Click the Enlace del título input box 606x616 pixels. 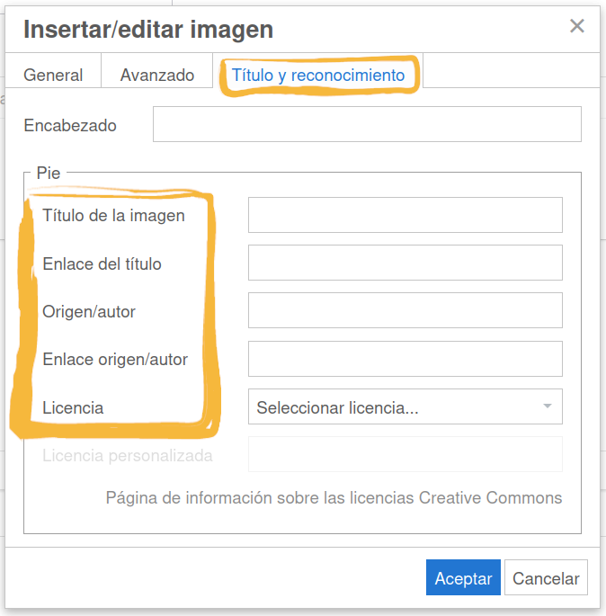[405, 263]
